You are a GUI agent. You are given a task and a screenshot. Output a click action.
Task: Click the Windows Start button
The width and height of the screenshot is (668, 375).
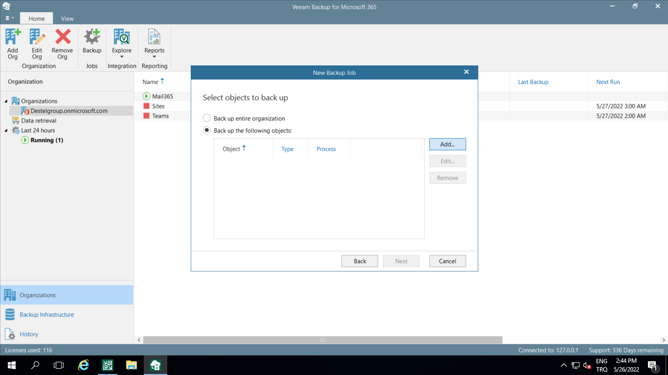point(12,365)
